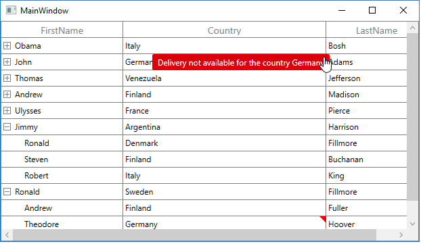Screen dimensions: 421x244
Task: Select the Italy cell in King's row
Action: [225, 176]
